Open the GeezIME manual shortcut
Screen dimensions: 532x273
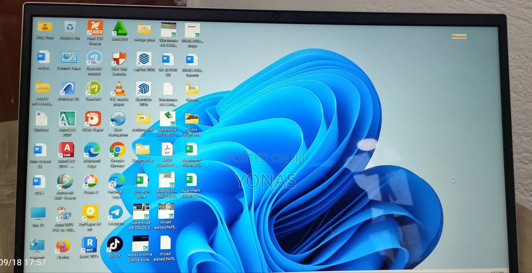pyautogui.click(x=94, y=63)
